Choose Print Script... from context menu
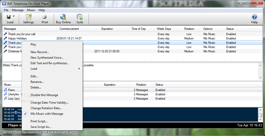The height and width of the screenshot is (136, 265). pos(52,121)
